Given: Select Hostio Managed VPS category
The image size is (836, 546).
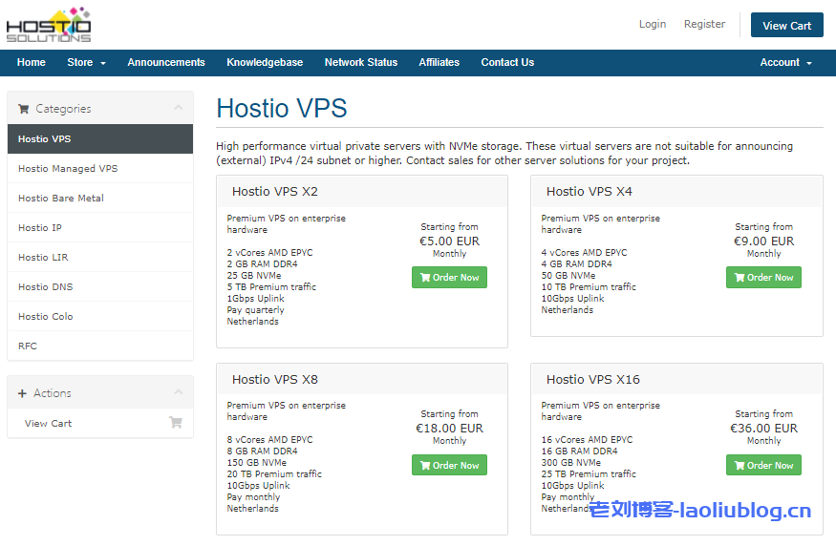Looking at the screenshot, I should coord(68,169).
